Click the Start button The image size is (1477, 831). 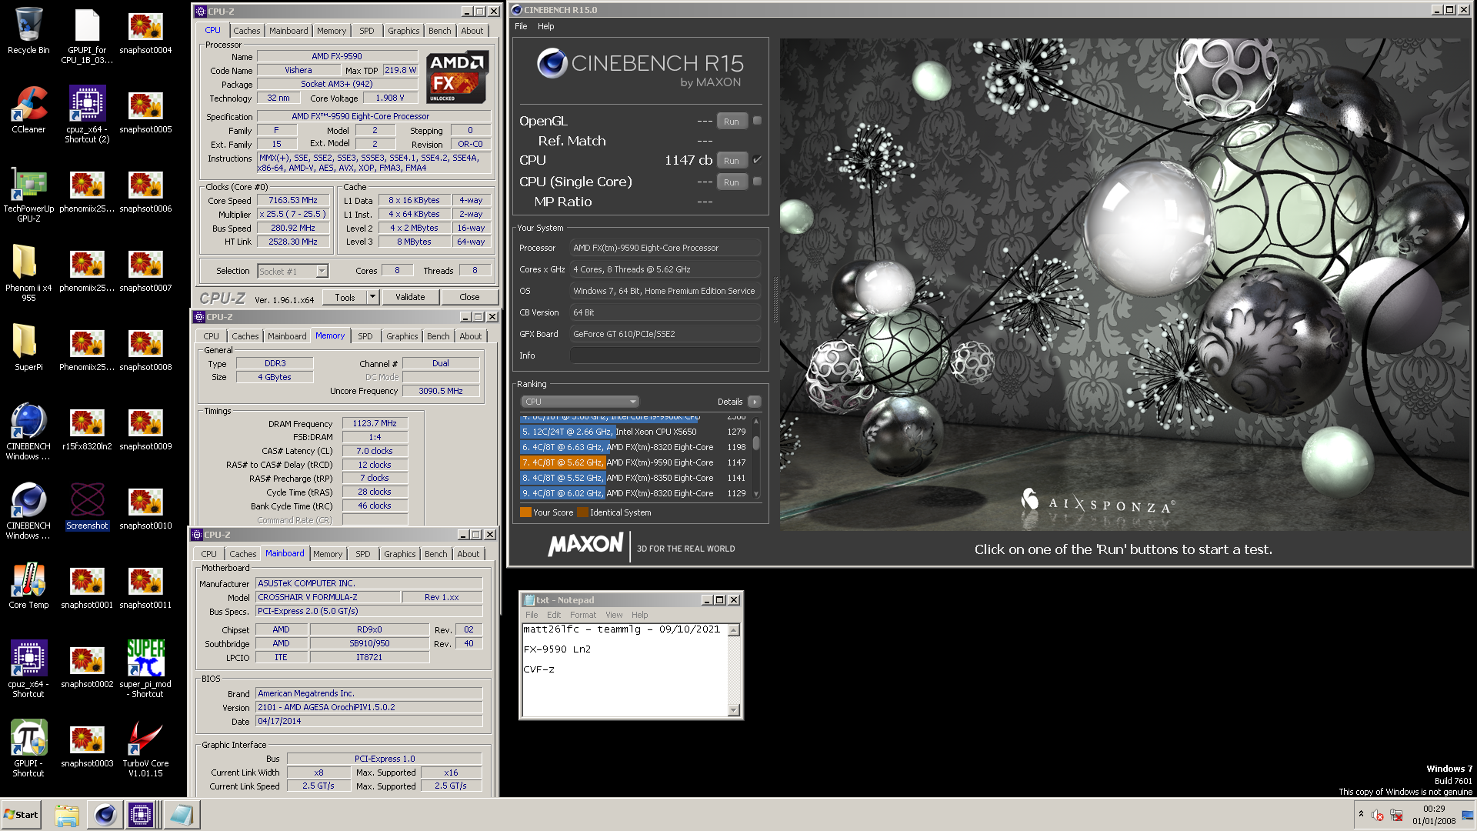point(21,815)
